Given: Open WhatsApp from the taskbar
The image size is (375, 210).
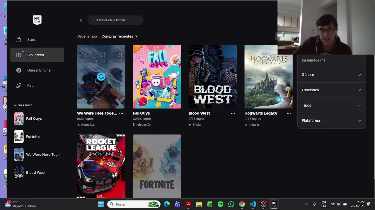Looking at the screenshot, I should point(231,204).
